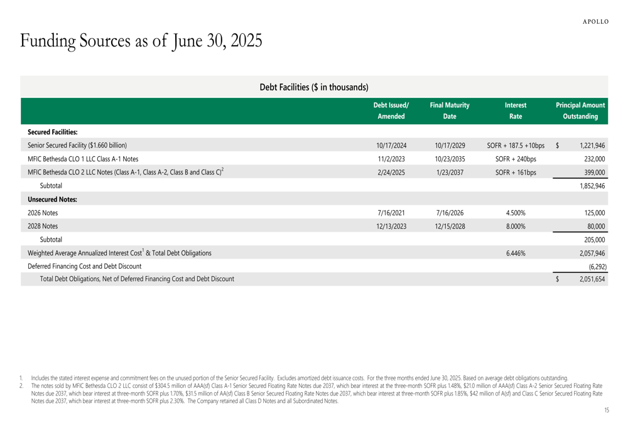Click the "Subtotal" label in the 1,852,946 row
The image size is (628, 430).
coord(51,186)
